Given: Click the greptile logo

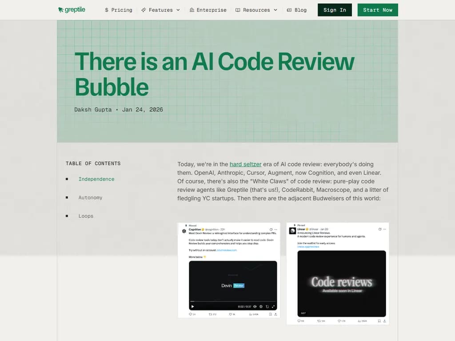Looking at the screenshot, I should (72, 9).
